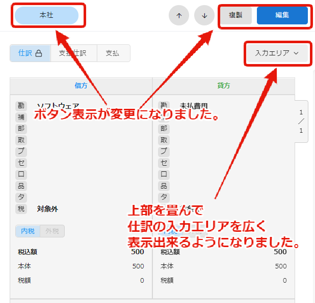
Task: Expand the 入力エリア dropdown
Action: 277,53
